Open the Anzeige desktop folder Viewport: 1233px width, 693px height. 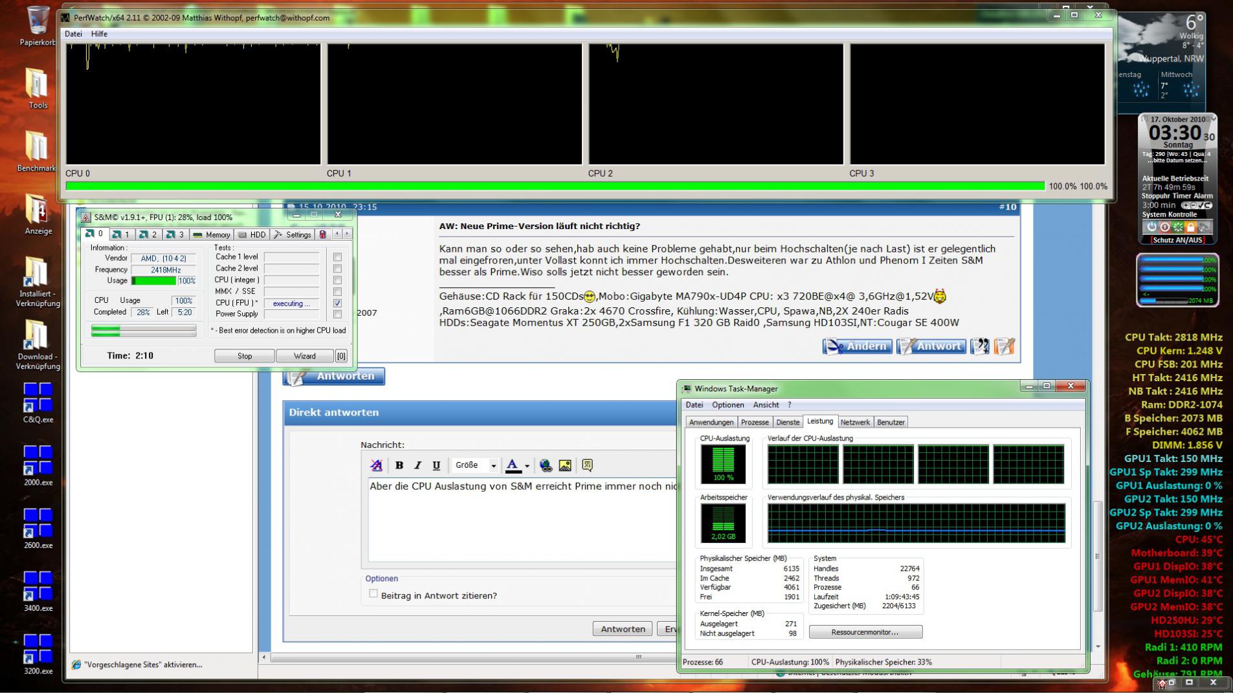point(38,214)
